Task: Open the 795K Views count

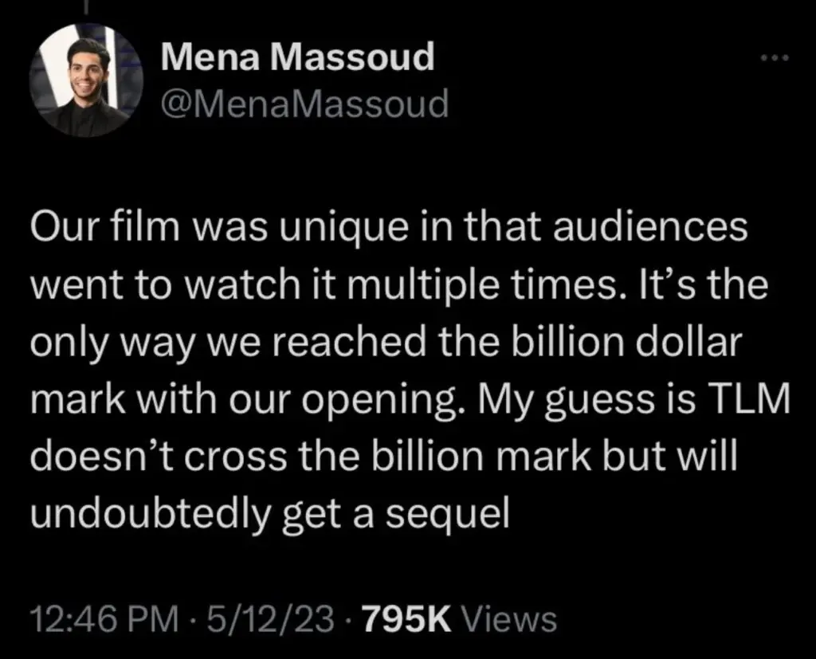Action: (459, 618)
